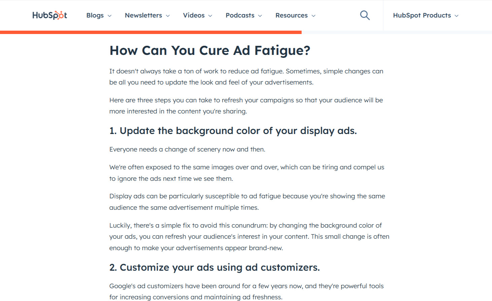Open the search magnifier icon
492x301 pixels.
pos(365,15)
